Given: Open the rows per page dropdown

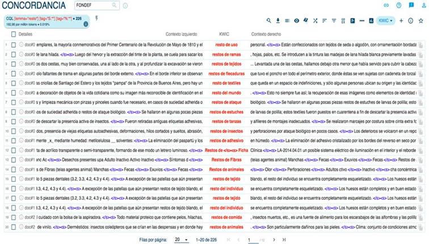Looking at the screenshot, I should (182, 239).
